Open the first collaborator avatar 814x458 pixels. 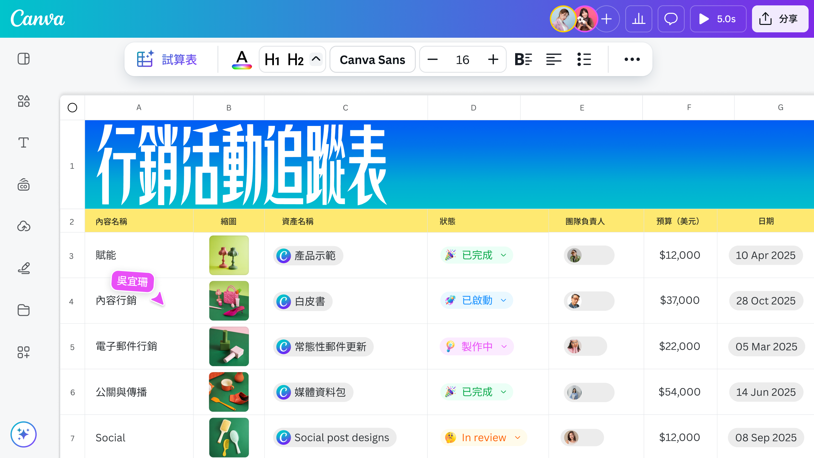pos(563,19)
